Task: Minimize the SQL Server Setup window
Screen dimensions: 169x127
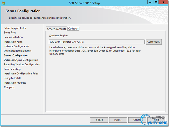Action: coord(150,2)
